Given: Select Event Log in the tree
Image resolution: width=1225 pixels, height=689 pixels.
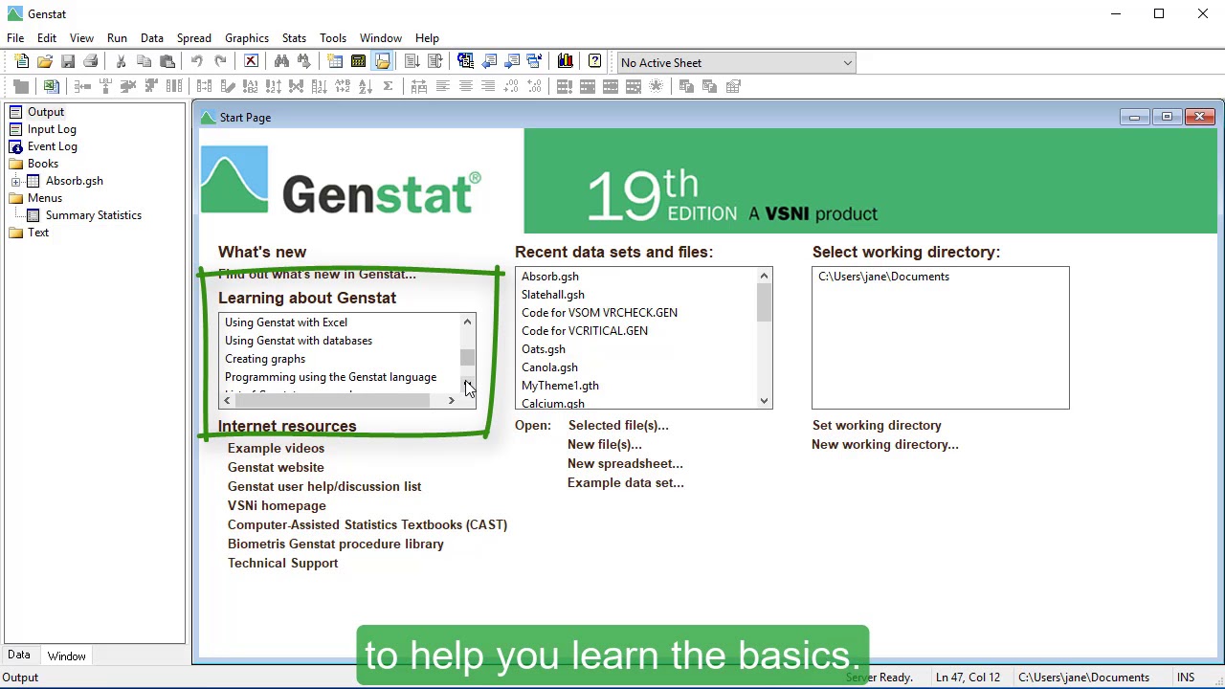Looking at the screenshot, I should [x=53, y=146].
